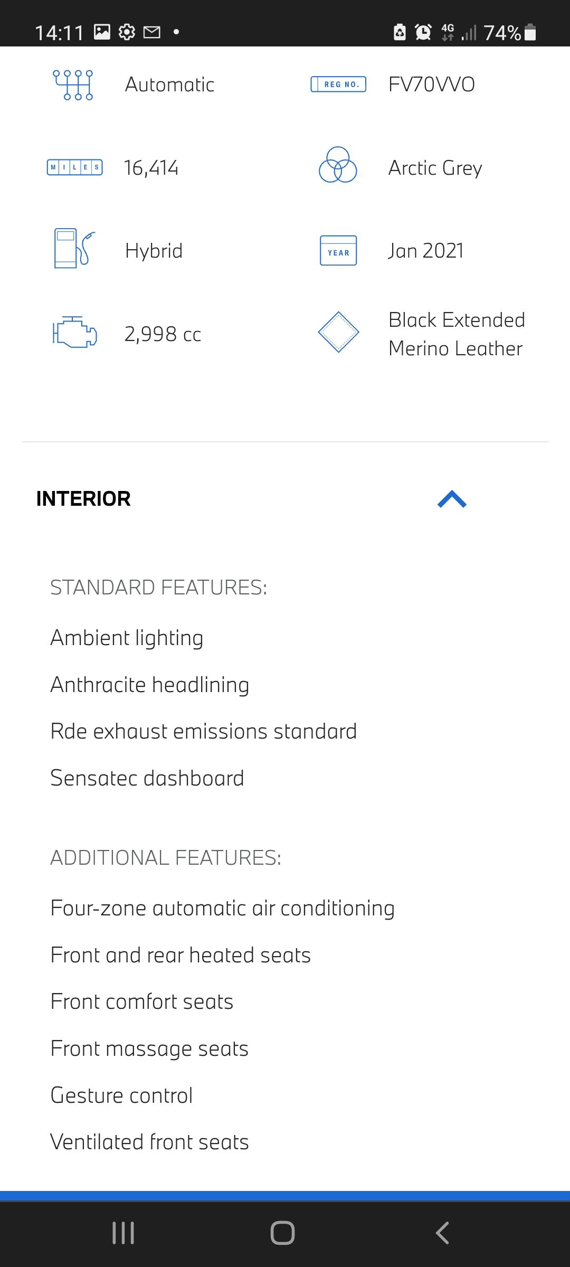The width and height of the screenshot is (570, 1267).
Task: Tap the YEAR calendar icon
Action: 338,251
